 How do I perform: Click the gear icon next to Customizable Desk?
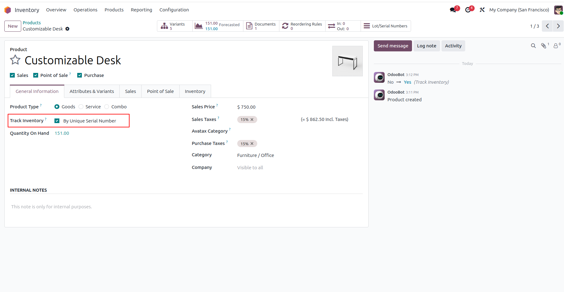pyautogui.click(x=67, y=29)
